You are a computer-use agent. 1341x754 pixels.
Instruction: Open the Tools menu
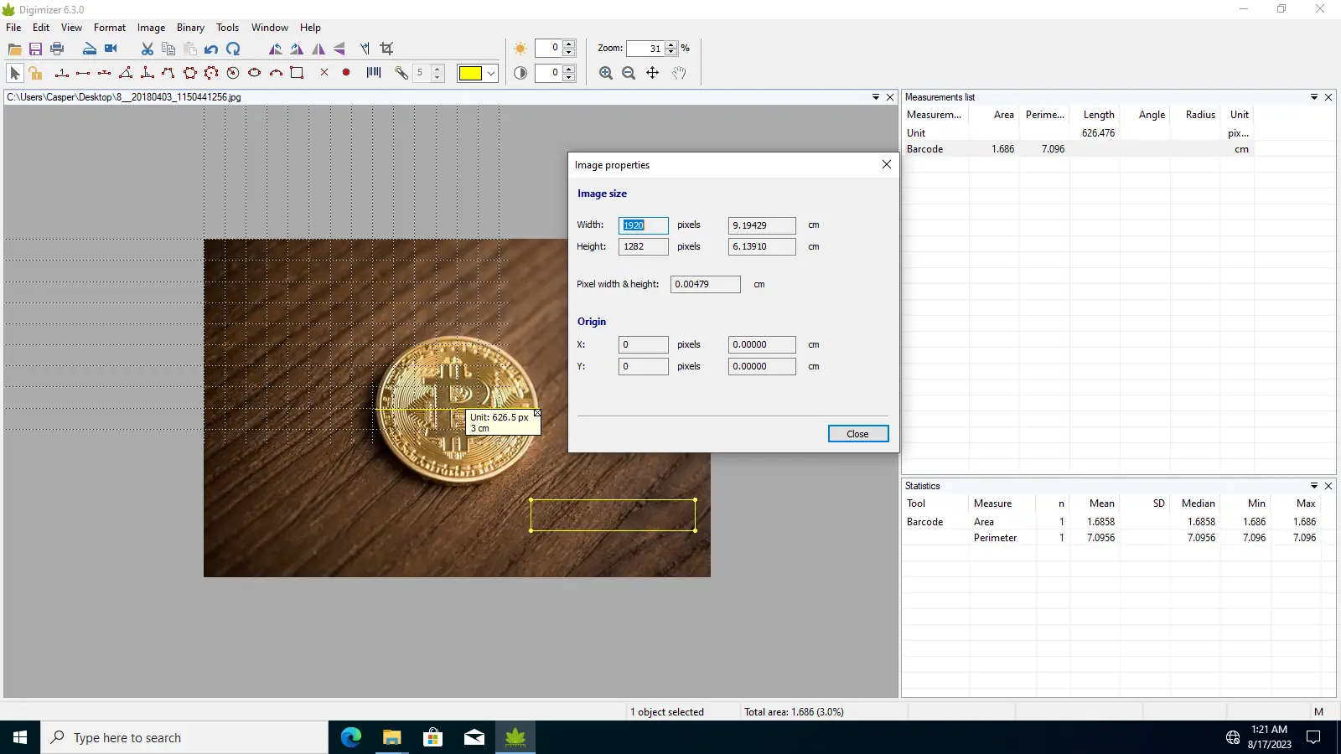click(x=227, y=28)
